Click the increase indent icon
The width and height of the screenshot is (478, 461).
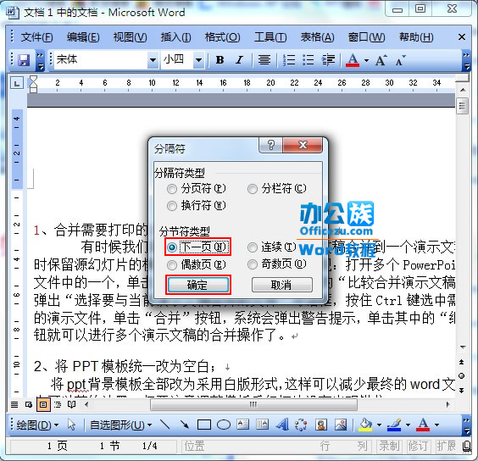(328, 60)
